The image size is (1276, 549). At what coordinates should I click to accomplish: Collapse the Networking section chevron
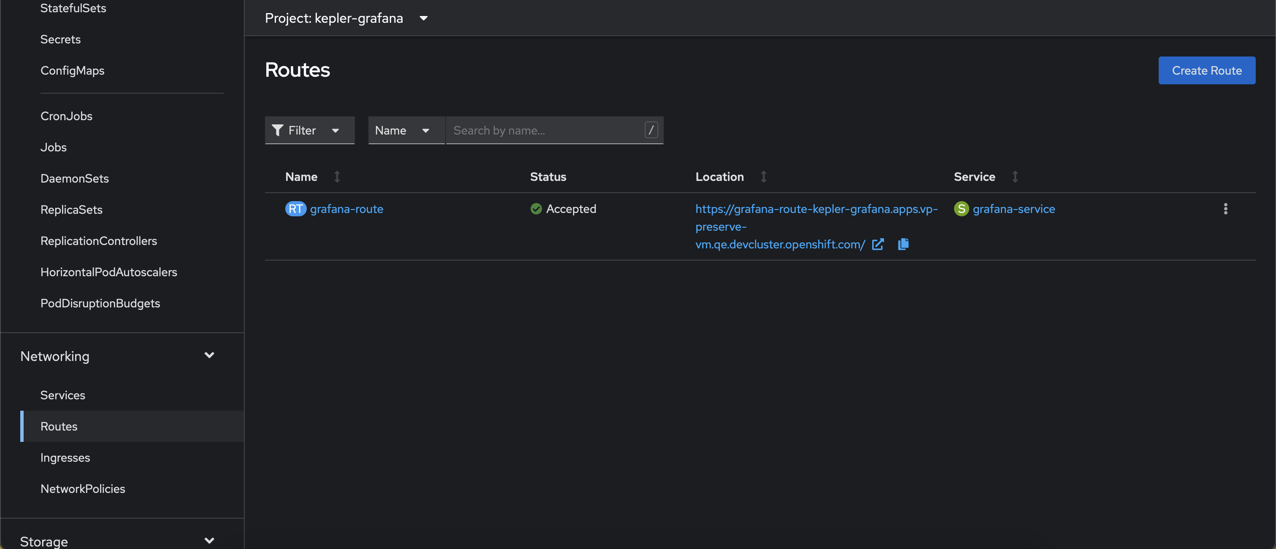point(209,355)
